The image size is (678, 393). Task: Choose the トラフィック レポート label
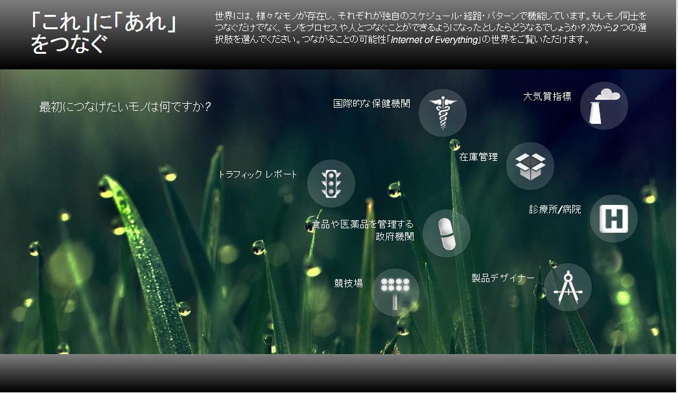coord(257,174)
